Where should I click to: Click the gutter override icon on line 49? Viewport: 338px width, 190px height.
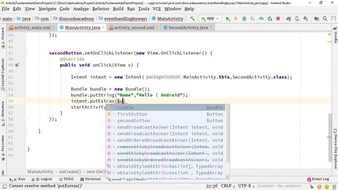[x=17, y=65]
